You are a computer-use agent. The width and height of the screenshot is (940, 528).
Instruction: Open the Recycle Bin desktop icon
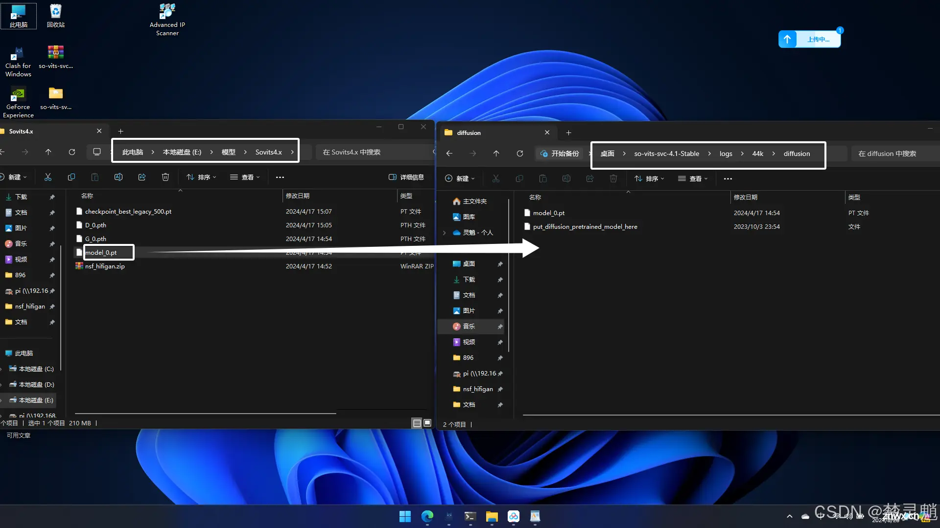click(56, 16)
